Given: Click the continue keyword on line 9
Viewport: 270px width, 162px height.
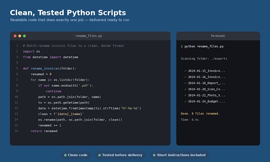Looking at the screenshot, I should pos(53,91).
